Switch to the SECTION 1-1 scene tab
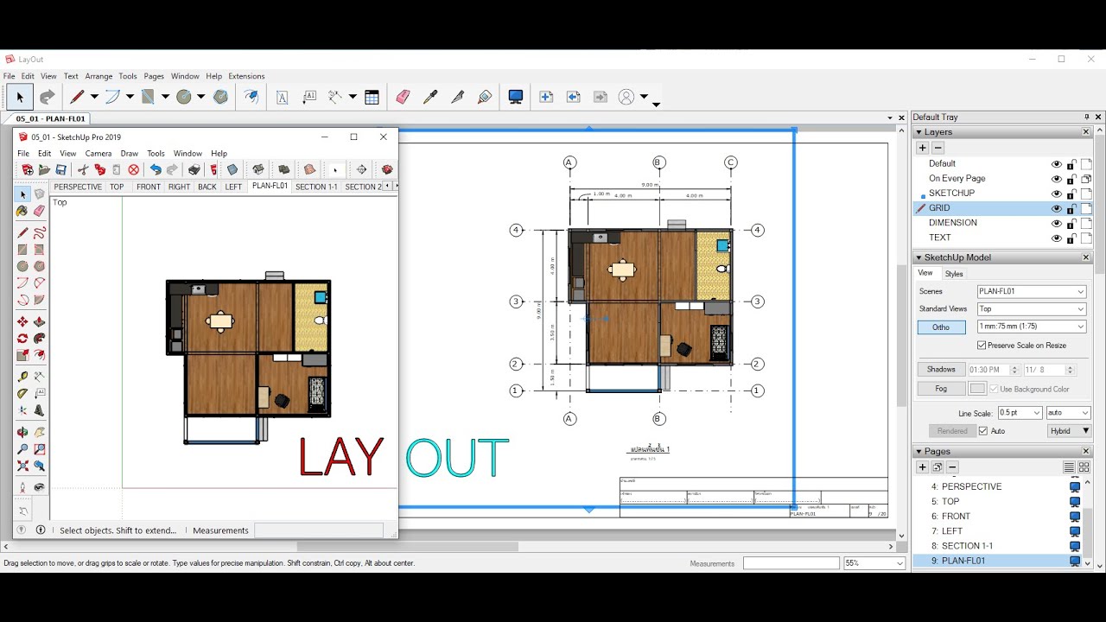This screenshot has width=1106, height=622. [316, 187]
